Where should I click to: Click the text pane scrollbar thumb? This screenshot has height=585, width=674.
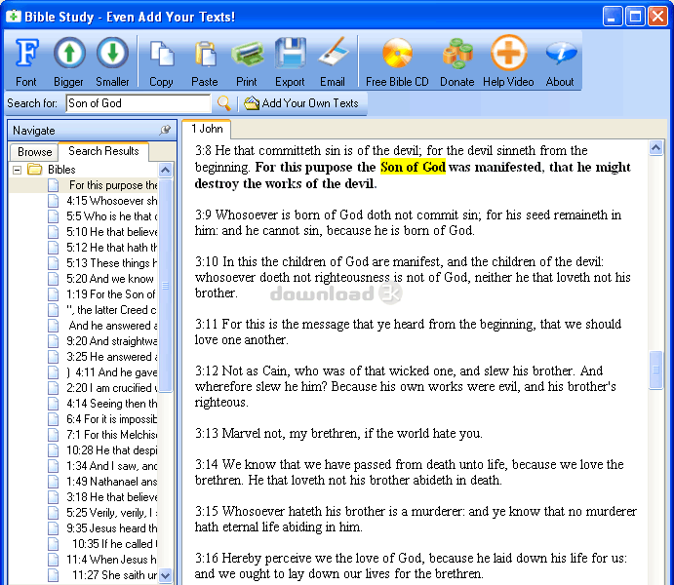point(655,370)
